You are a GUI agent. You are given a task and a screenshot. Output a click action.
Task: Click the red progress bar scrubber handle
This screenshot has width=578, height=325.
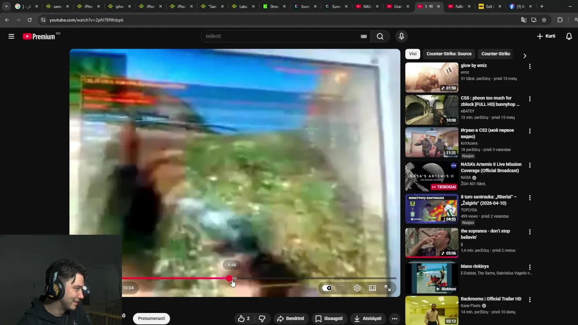229,279
